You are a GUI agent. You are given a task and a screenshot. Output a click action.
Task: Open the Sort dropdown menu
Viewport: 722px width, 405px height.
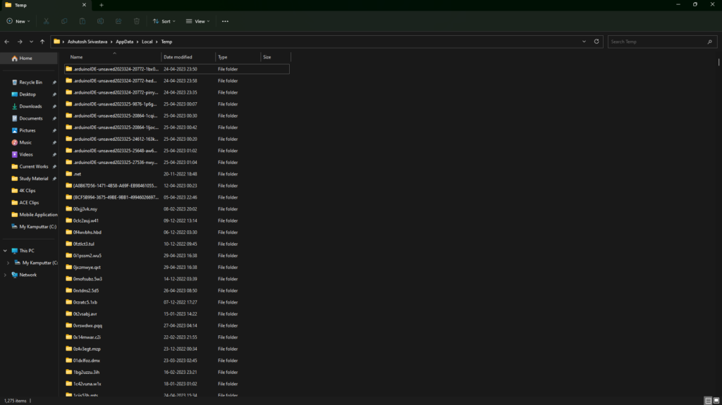(x=163, y=21)
